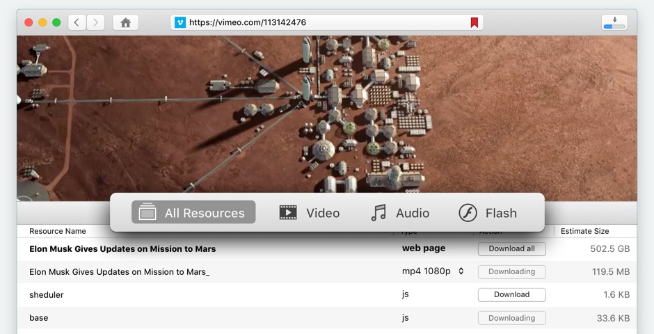Click the 'web page' type cell

pyautogui.click(x=424, y=248)
